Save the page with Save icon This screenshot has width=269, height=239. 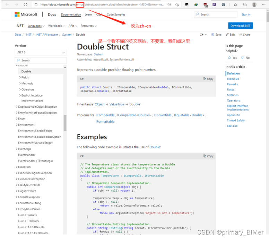point(216,35)
